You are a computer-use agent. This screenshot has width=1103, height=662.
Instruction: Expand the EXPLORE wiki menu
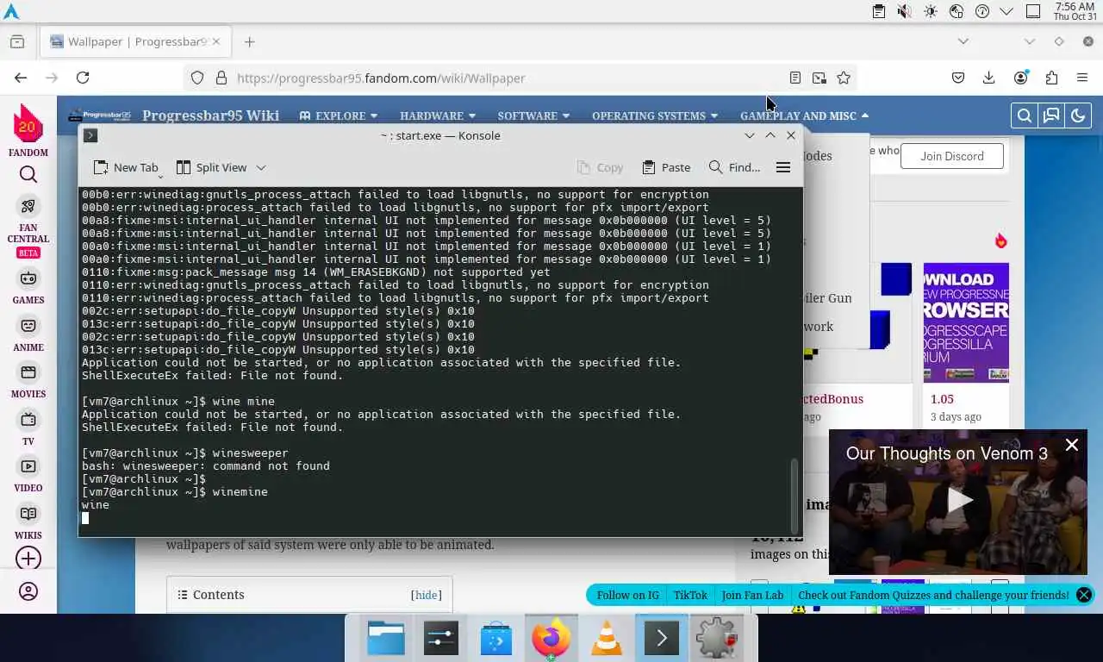tap(339, 116)
